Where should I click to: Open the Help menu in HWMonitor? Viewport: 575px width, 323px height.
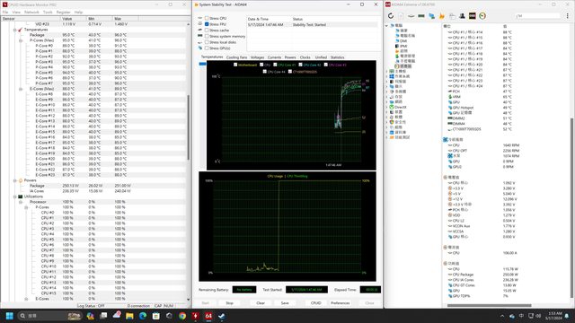(x=78, y=12)
